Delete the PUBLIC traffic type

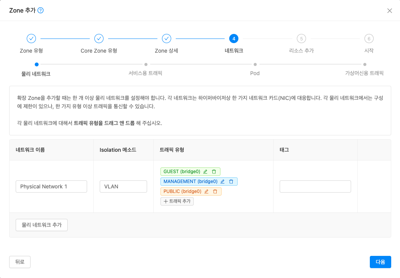(x=215, y=191)
